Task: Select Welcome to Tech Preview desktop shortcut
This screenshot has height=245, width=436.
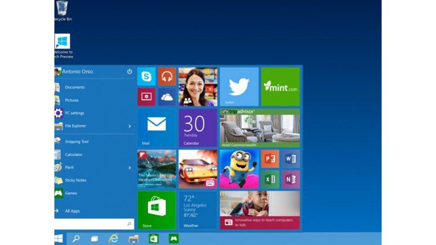Action: 63,46
